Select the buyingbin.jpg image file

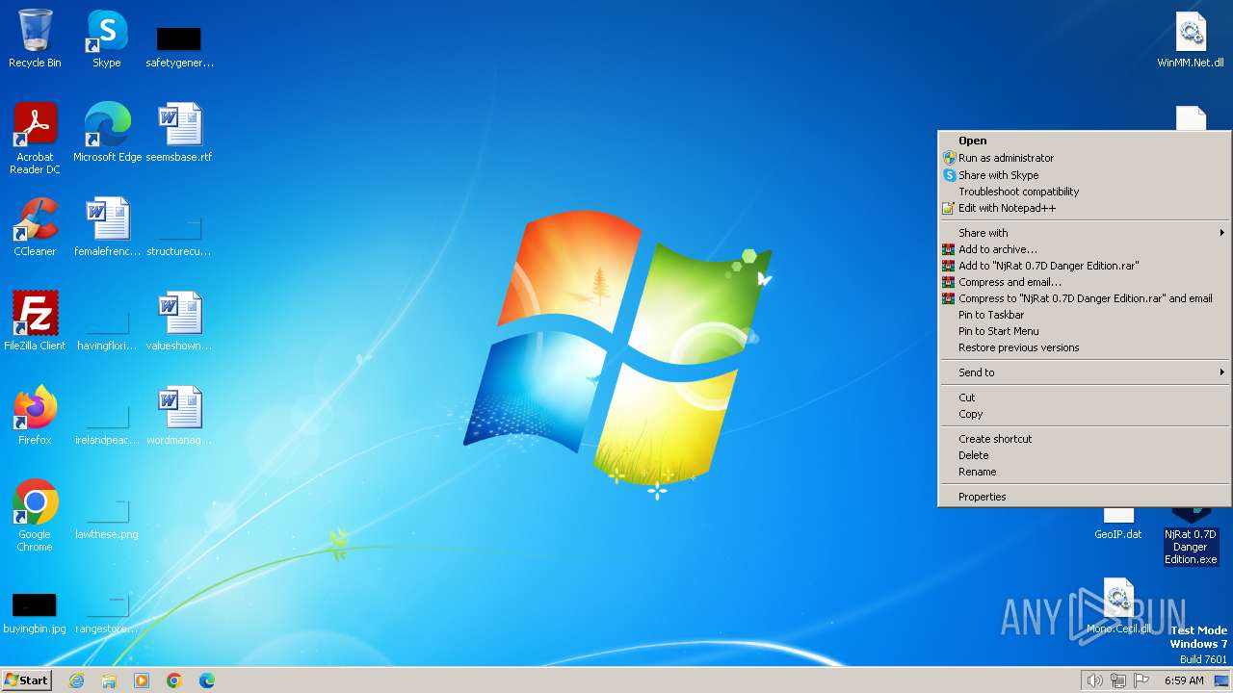tap(35, 613)
